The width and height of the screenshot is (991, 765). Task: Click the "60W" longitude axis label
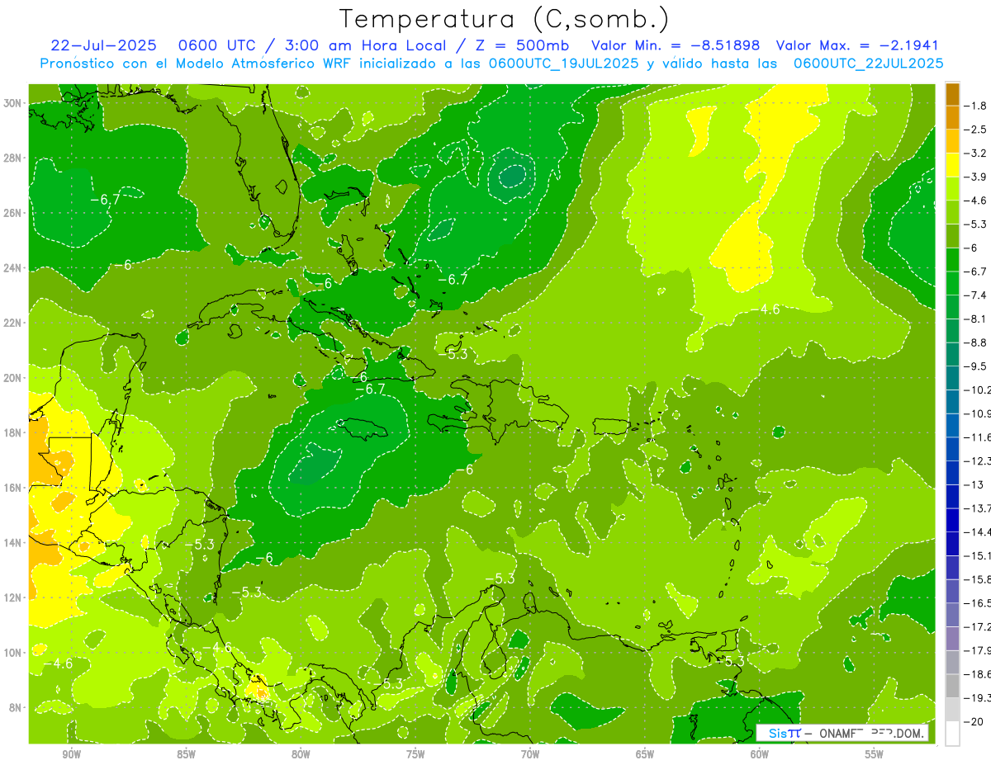click(x=759, y=754)
